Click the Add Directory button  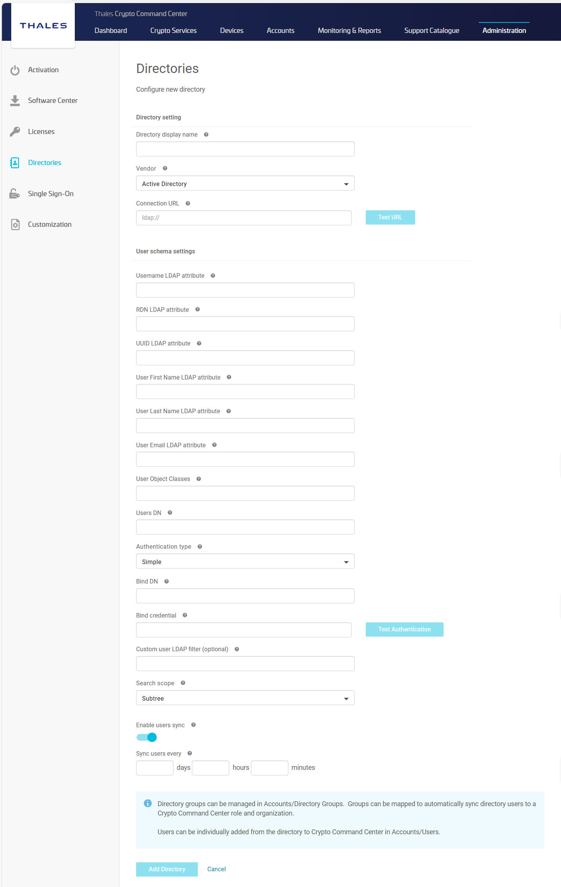tap(167, 869)
